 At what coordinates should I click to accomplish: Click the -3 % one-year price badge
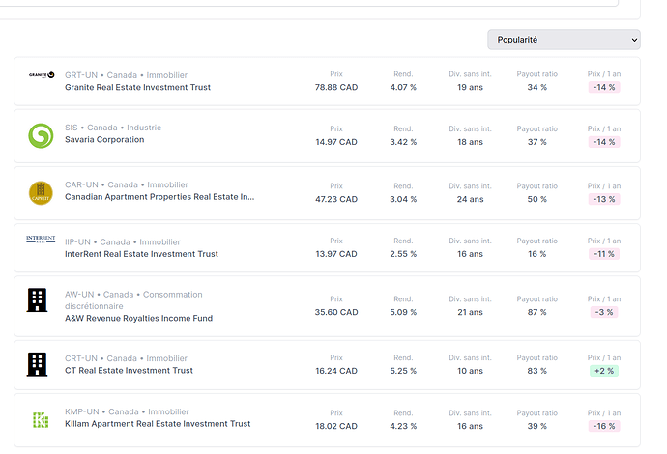(604, 312)
